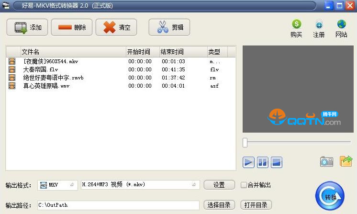Open the snapshot folder icon
357x214 pixels.
click(346, 162)
